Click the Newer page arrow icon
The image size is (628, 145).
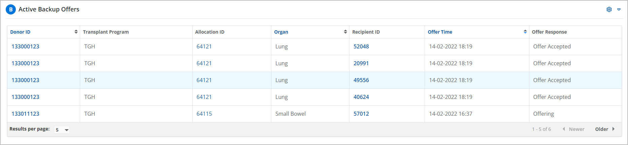pyautogui.click(x=564, y=129)
